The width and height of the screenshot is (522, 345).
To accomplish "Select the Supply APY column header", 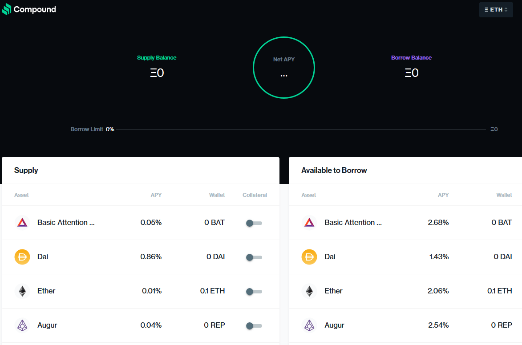I will (x=156, y=195).
